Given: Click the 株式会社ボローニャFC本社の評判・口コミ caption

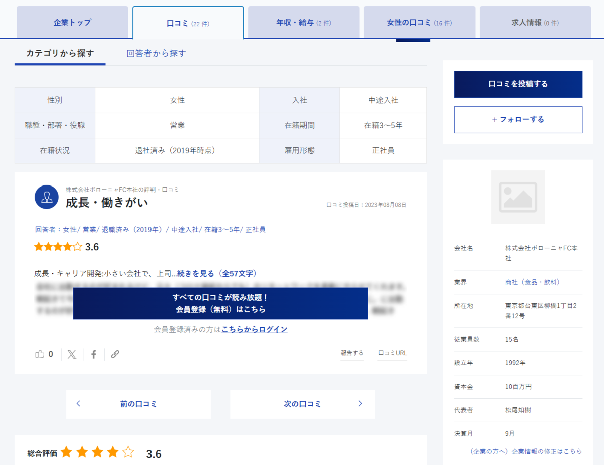Looking at the screenshot, I should pos(122,190).
